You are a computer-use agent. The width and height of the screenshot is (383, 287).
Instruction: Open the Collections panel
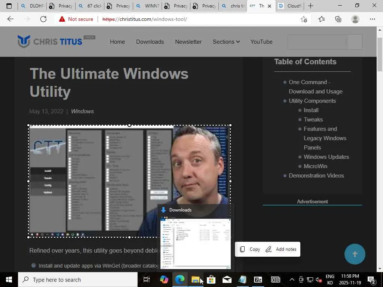[x=338, y=19]
